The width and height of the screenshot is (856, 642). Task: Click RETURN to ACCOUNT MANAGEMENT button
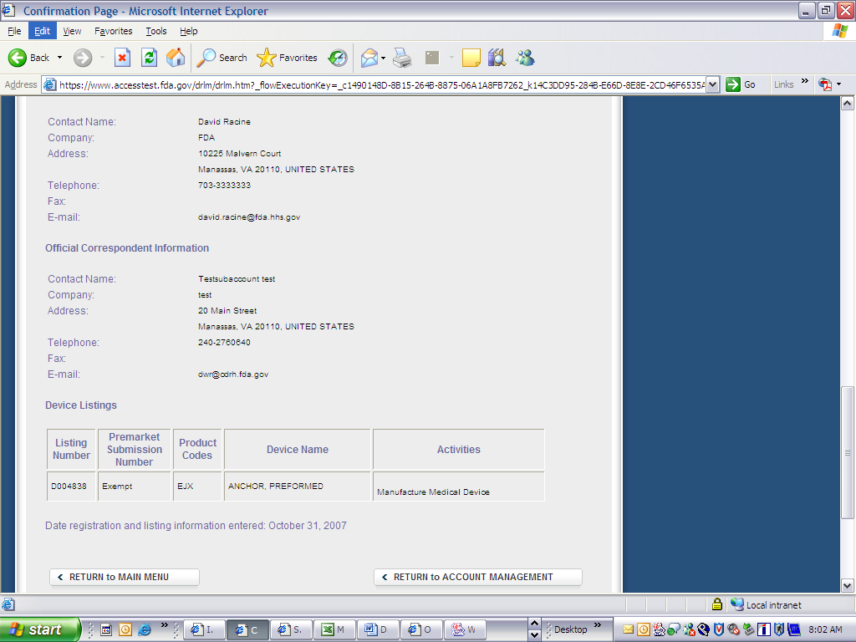click(x=477, y=577)
